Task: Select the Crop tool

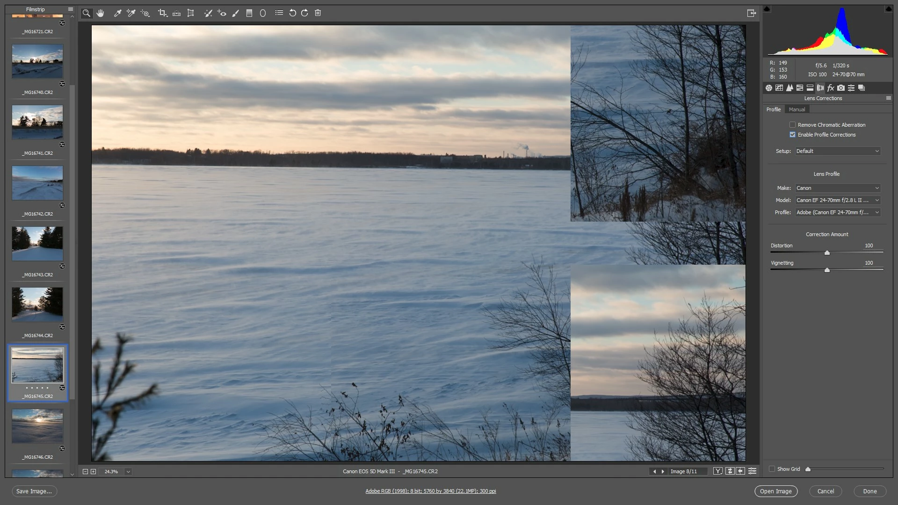Action: pos(162,13)
